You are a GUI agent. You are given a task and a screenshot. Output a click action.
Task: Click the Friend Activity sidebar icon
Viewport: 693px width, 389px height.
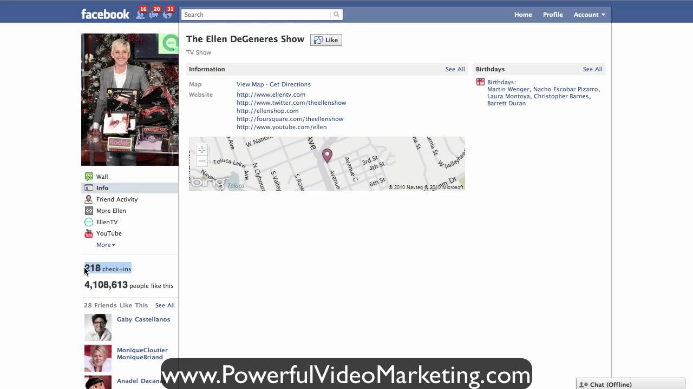89,199
